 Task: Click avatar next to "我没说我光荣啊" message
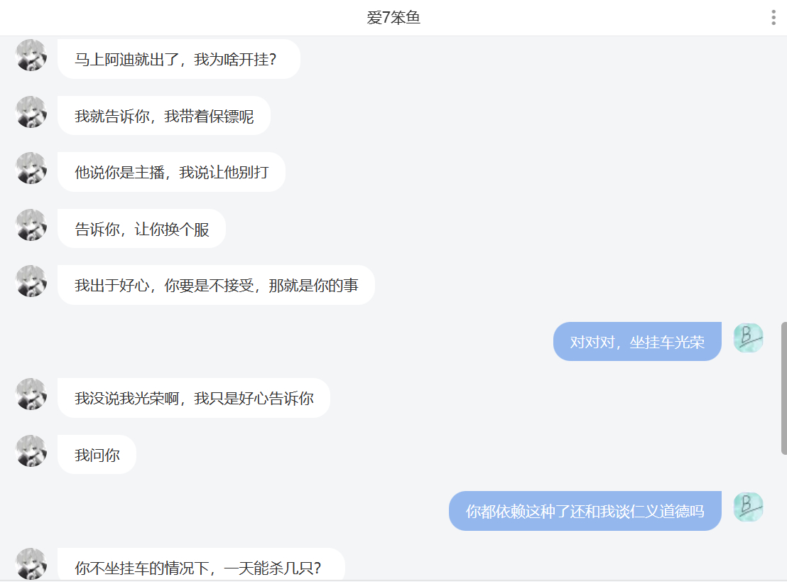pyautogui.click(x=31, y=394)
